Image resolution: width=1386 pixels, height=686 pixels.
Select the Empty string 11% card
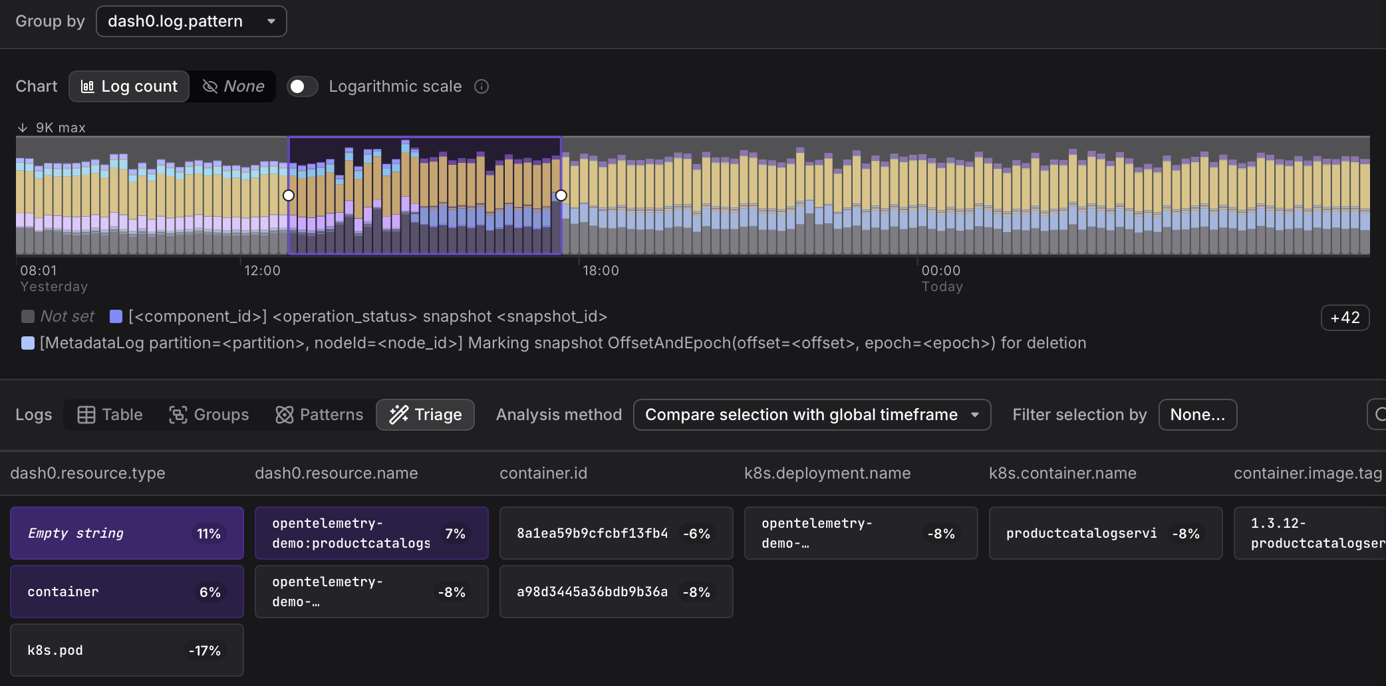point(126,533)
